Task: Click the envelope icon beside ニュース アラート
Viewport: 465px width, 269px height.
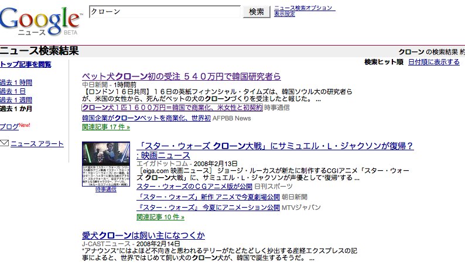Action: coord(4,143)
